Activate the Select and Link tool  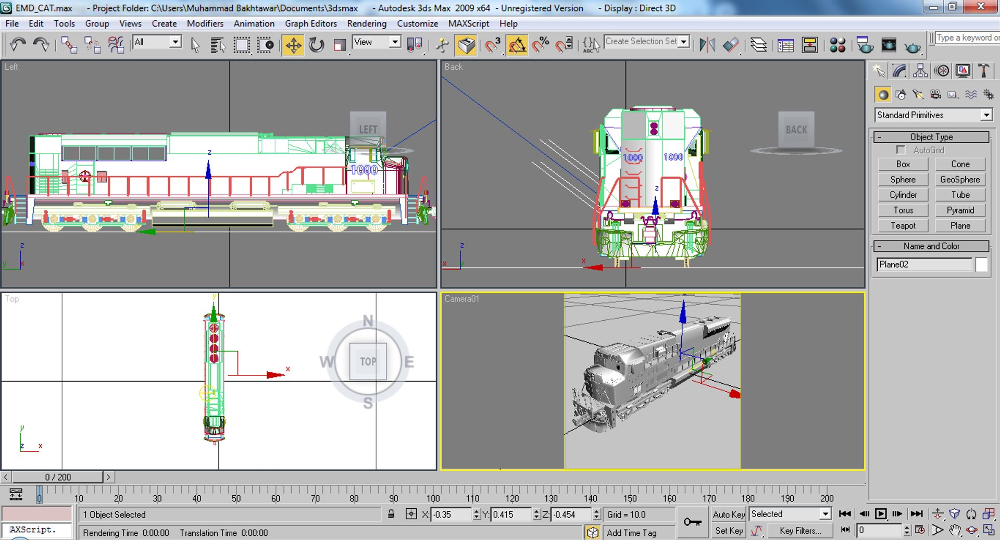click(69, 45)
